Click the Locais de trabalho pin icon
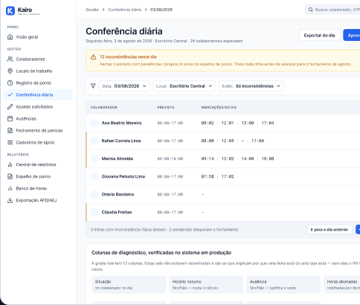Viewport: 360px width, 305px height. click(10, 71)
